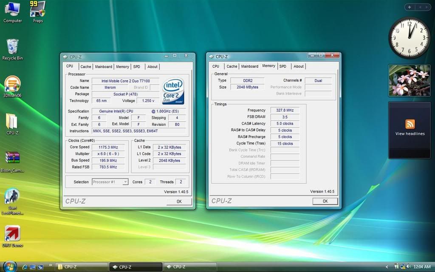Click the name field Intel Mobile Core 2 Duo T7100
The height and width of the screenshot is (272, 435).
click(x=125, y=81)
